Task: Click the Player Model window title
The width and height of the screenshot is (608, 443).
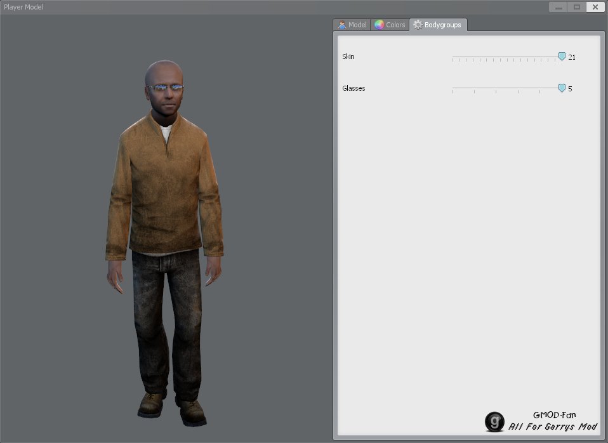Action: [23, 7]
